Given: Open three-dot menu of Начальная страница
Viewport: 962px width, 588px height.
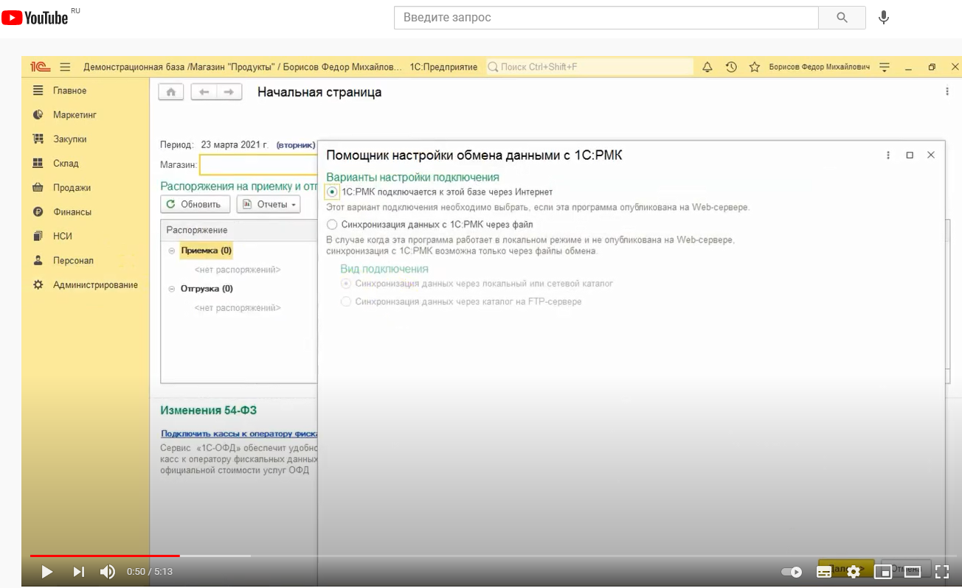Looking at the screenshot, I should click(947, 92).
